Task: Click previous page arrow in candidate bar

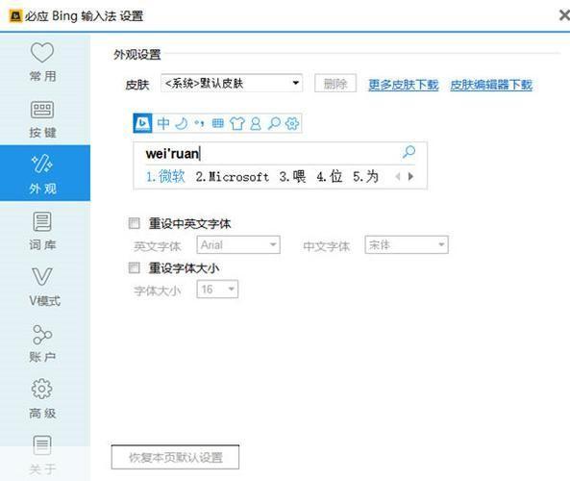Action: (x=398, y=176)
